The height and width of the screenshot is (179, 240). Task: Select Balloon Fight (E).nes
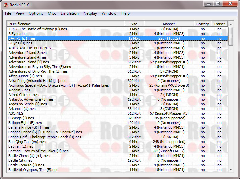25,123
